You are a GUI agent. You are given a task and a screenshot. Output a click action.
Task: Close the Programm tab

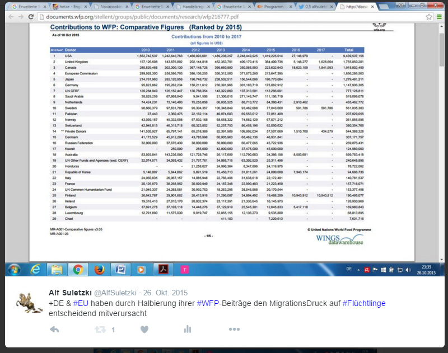291,7
